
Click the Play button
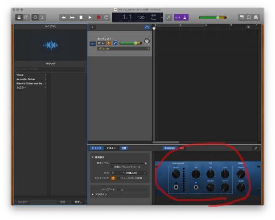point(90,18)
